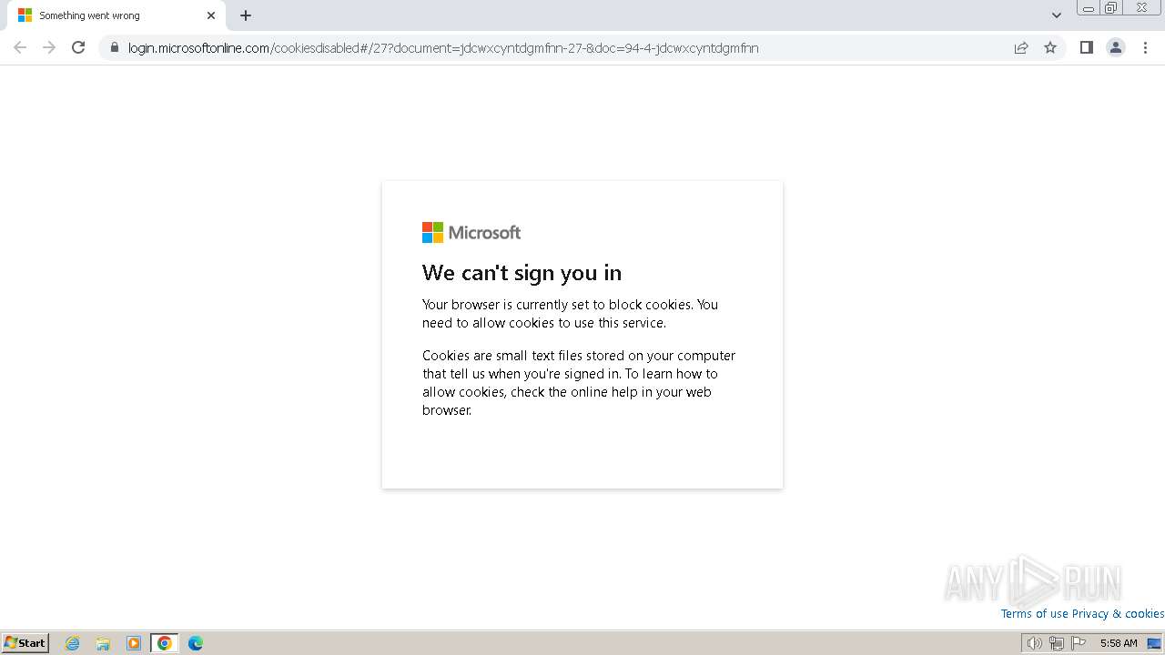Screen dimensions: 1165x655
Task: Select the Something went wrong tab
Action: 115,15
